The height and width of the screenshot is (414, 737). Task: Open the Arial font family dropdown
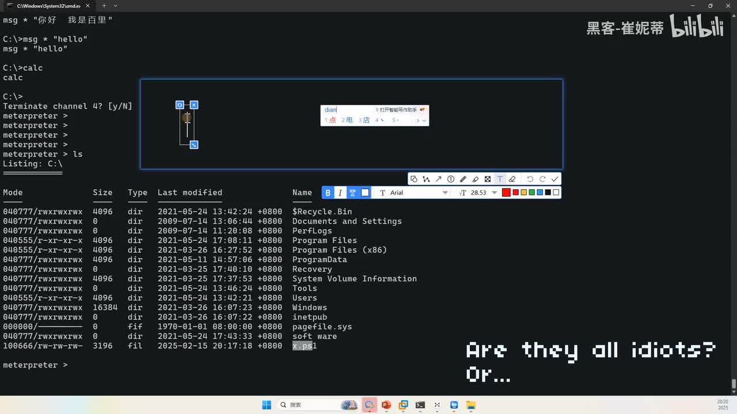413,193
